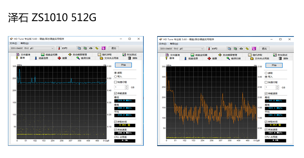Click GB size input field in blue-graph window

tap(120, 87)
